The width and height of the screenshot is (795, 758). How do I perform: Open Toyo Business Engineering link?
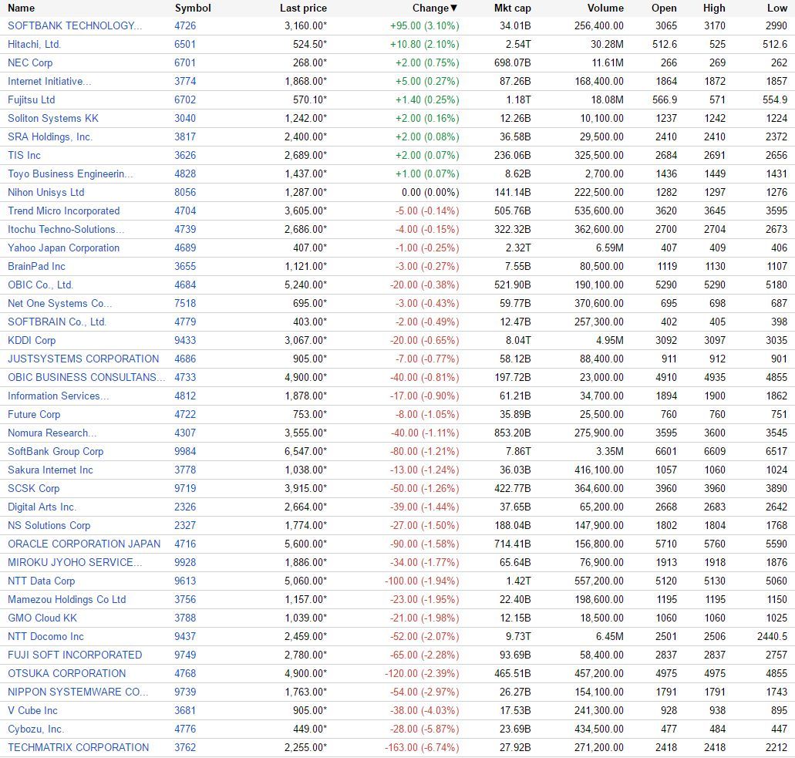pos(70,174)
